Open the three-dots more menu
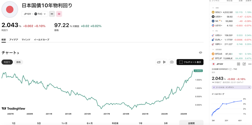Viewport: 252px width, 125px height. pyautogui.click(x=250, y=64)
